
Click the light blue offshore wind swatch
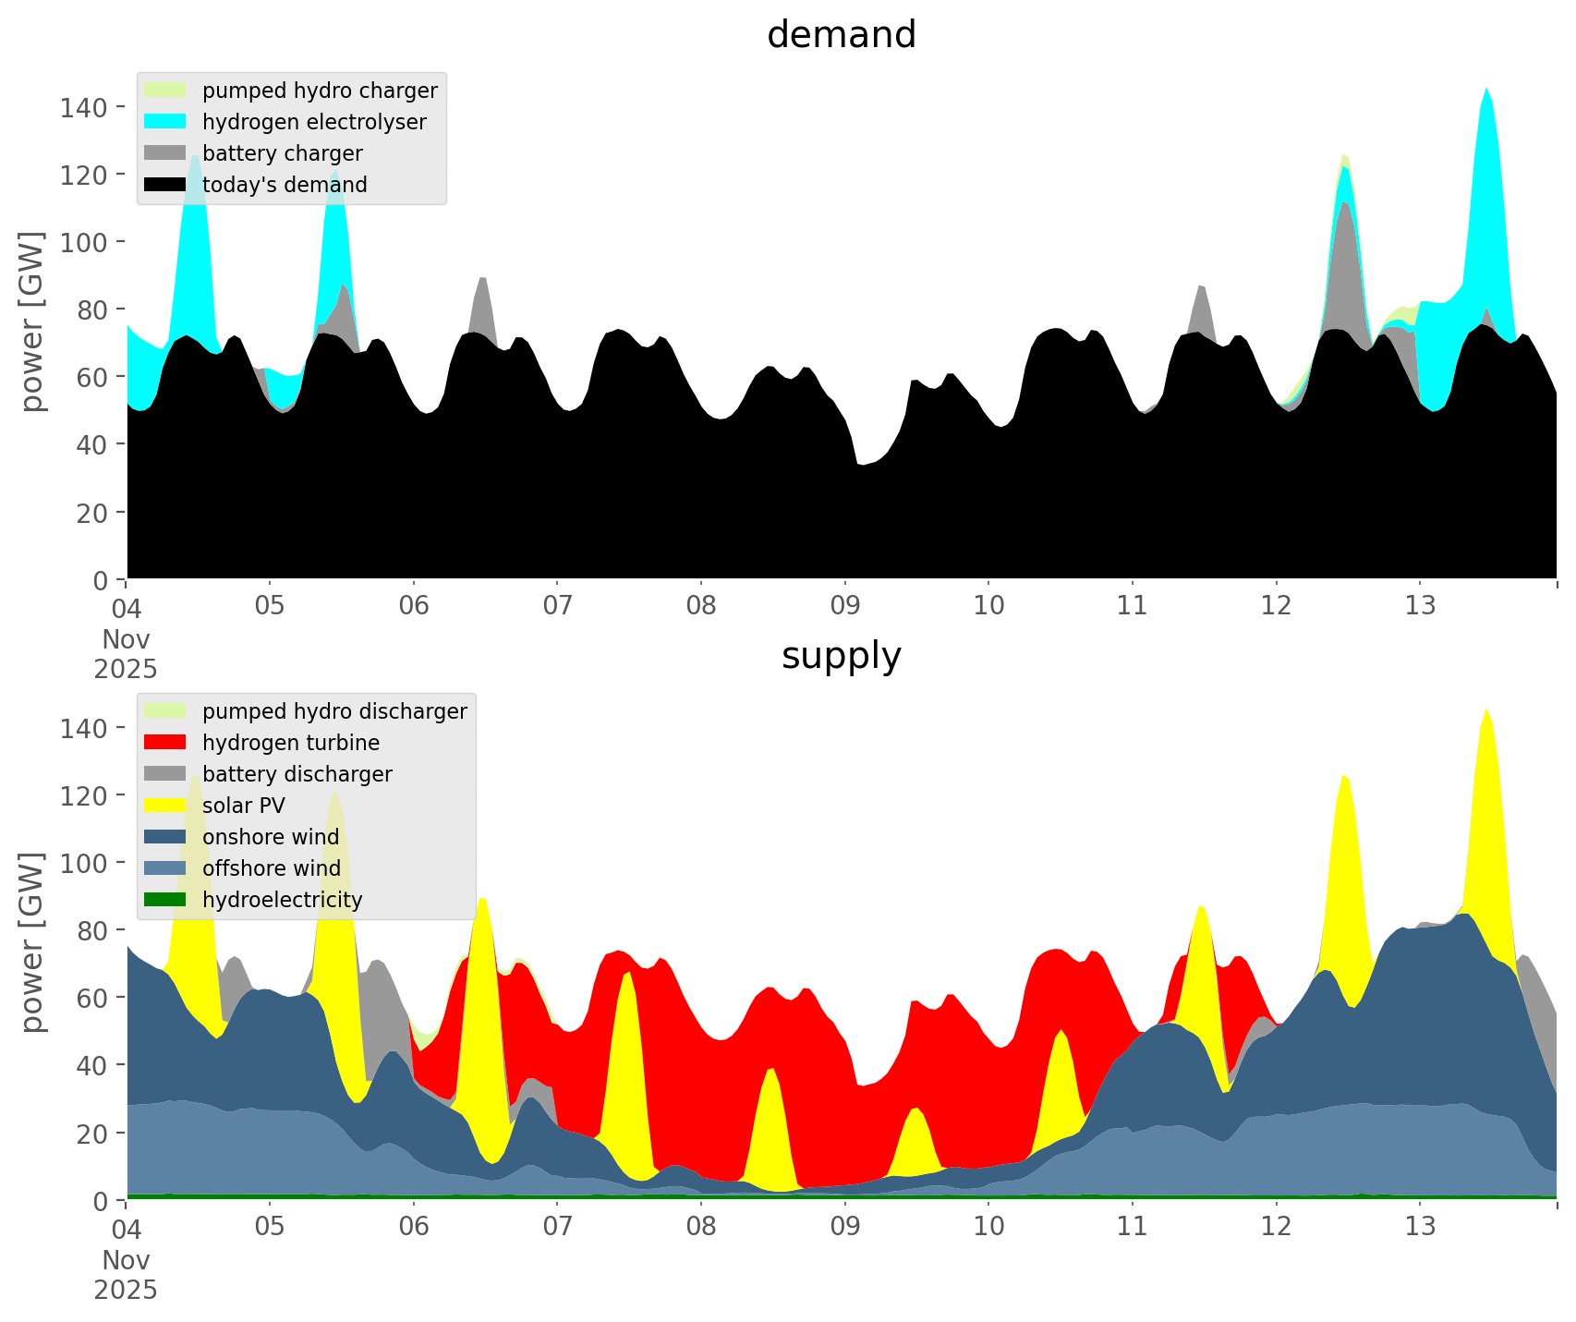click(165, 868)
